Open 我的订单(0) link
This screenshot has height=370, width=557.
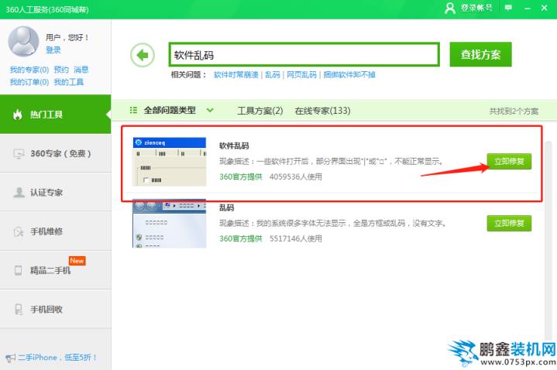pyautogui.click(x=29, y=82)
